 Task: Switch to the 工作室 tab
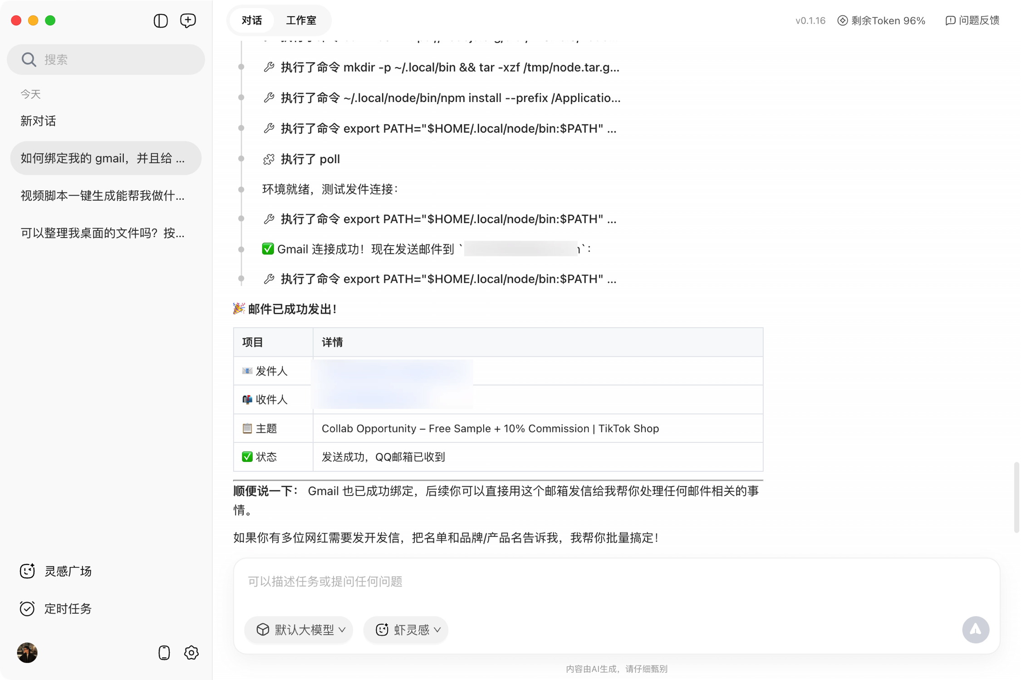[x=301, y=20]
